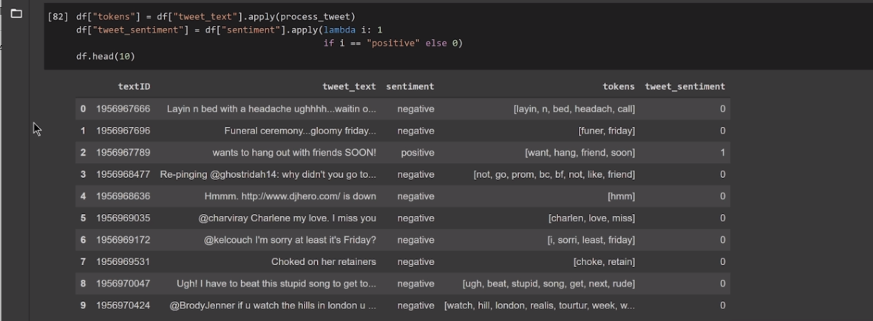The width and height of the screenshot is (873, 321).
Task: Click the tweet_sentiment value 1 cell
Action: point(722,153)
